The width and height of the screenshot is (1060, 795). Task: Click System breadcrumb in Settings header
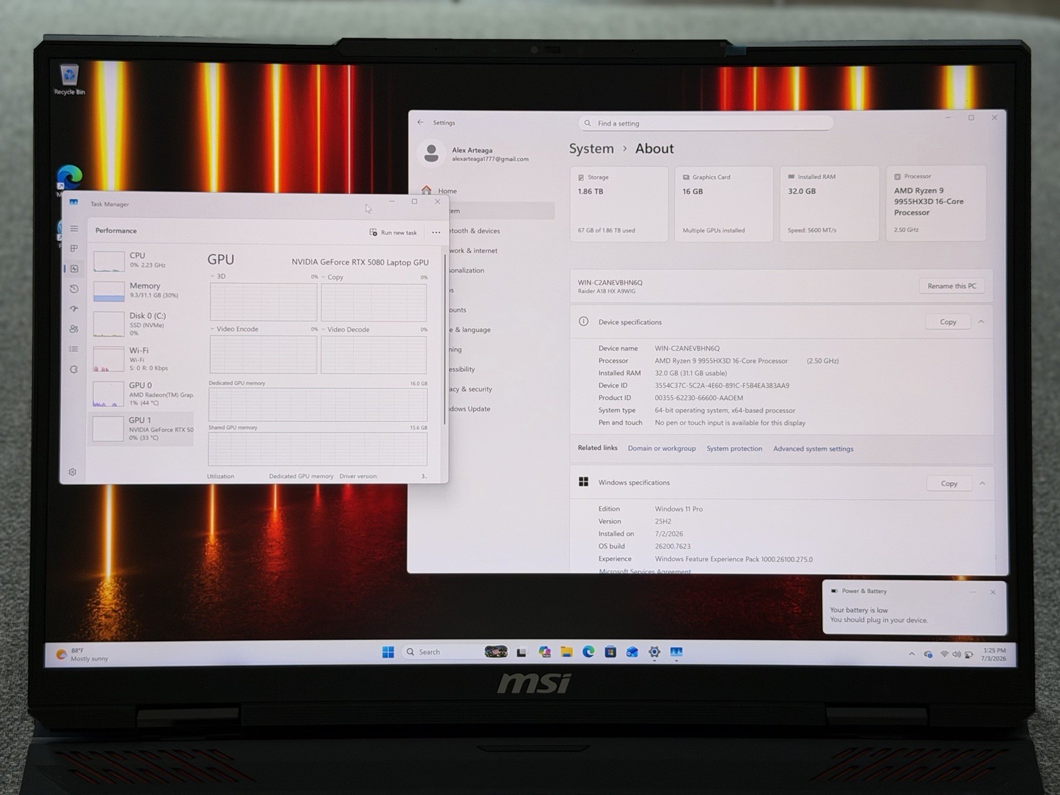coord(591,148)
